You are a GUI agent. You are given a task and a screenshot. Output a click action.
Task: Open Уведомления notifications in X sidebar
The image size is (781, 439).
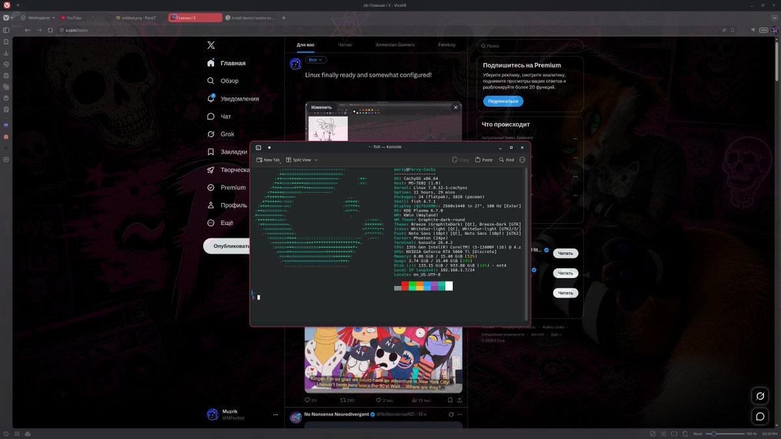point(232,98)
